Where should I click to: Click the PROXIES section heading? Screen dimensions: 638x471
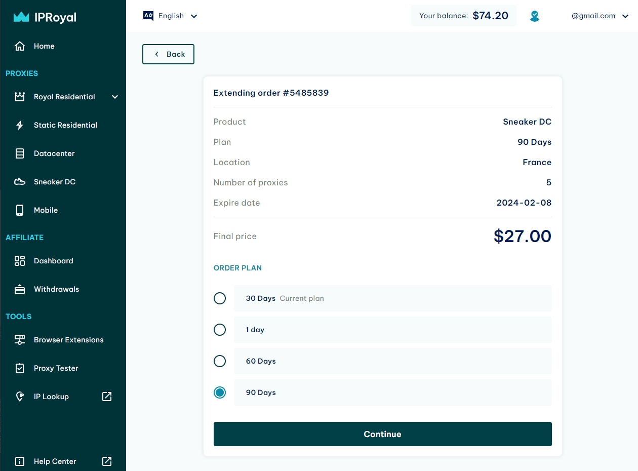(22, 73)
